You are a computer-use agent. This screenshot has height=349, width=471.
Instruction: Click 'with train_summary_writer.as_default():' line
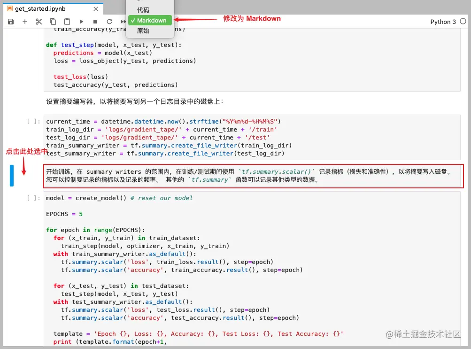[x=124, y=254]
